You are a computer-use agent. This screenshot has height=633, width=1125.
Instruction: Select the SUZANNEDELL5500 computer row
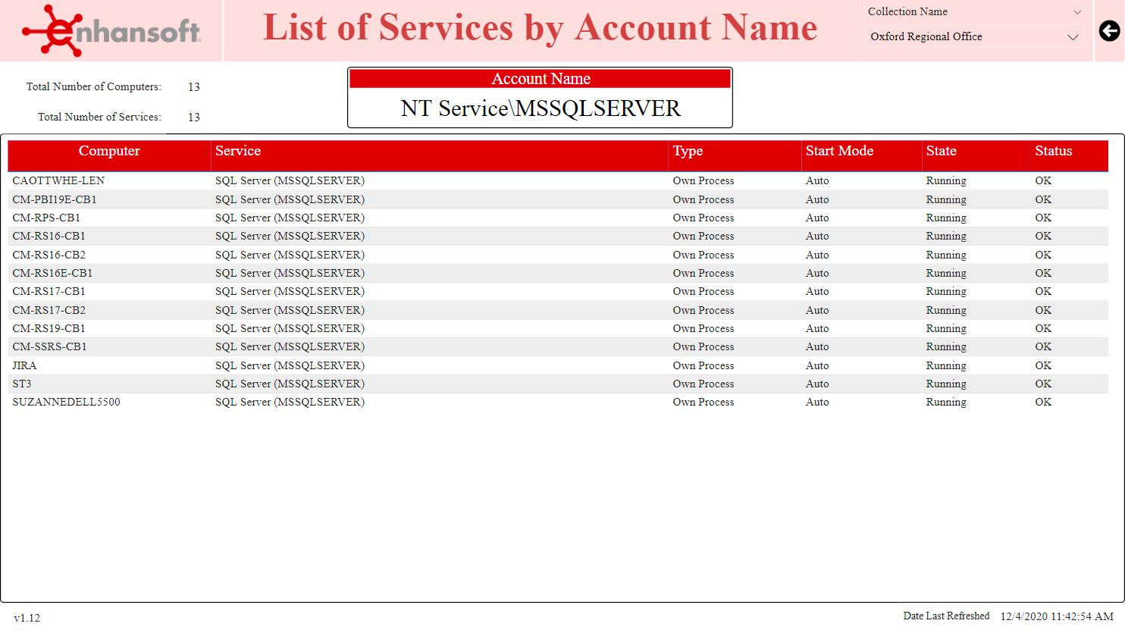point(64,402)
